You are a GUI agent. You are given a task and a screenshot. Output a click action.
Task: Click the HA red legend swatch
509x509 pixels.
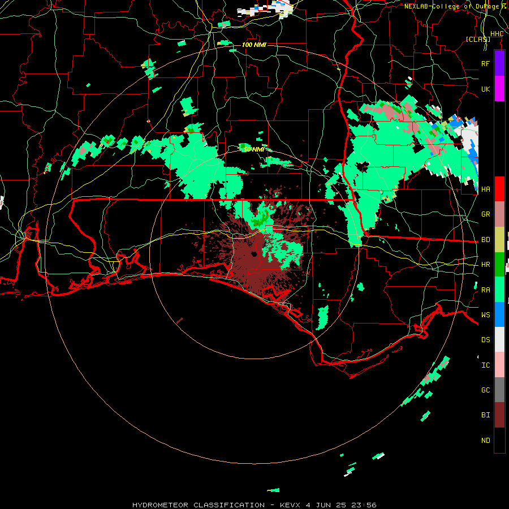point(499,189)
